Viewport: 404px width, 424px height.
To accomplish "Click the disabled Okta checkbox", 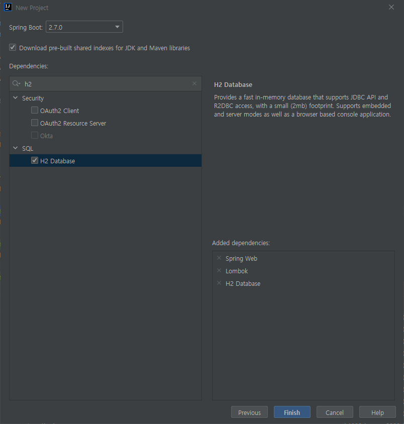I will point(35,135).
